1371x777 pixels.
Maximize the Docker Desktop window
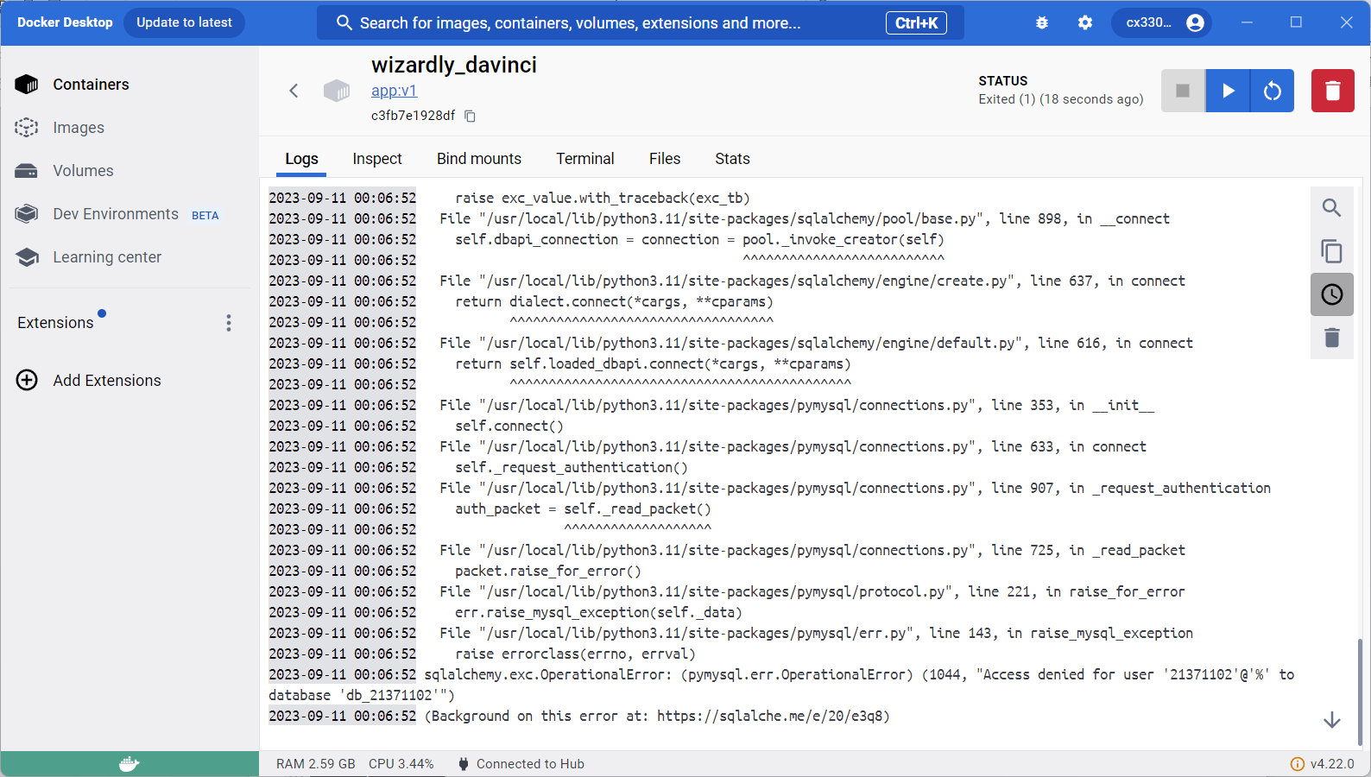coord(1296,22)
